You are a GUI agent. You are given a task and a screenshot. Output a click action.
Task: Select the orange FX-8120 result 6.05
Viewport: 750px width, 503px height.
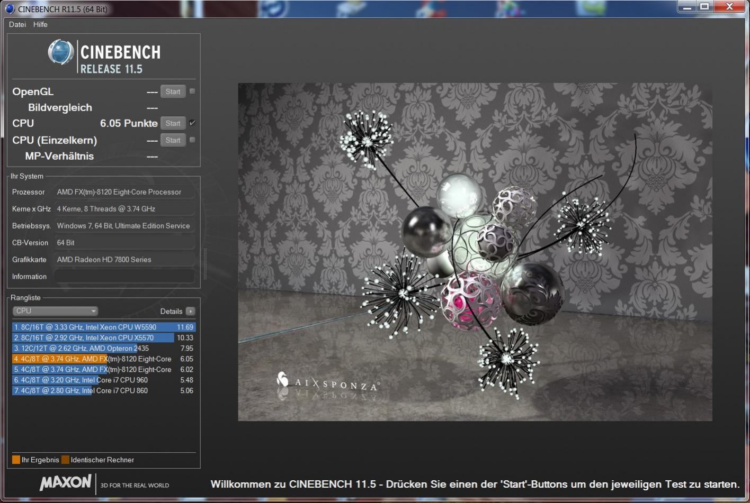pyautogui.click(x=104, y=359)
